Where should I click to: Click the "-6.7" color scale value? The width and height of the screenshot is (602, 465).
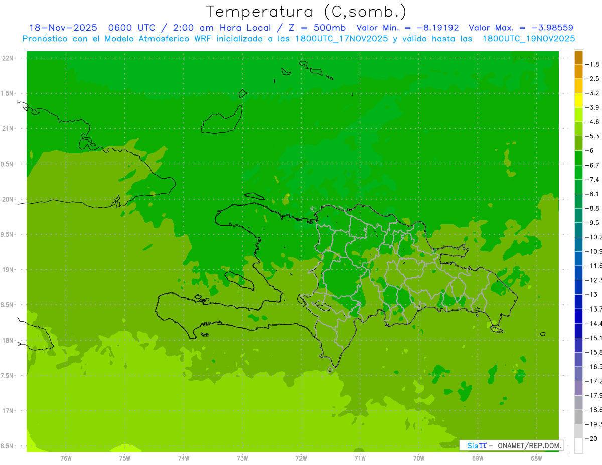point(592,165)
